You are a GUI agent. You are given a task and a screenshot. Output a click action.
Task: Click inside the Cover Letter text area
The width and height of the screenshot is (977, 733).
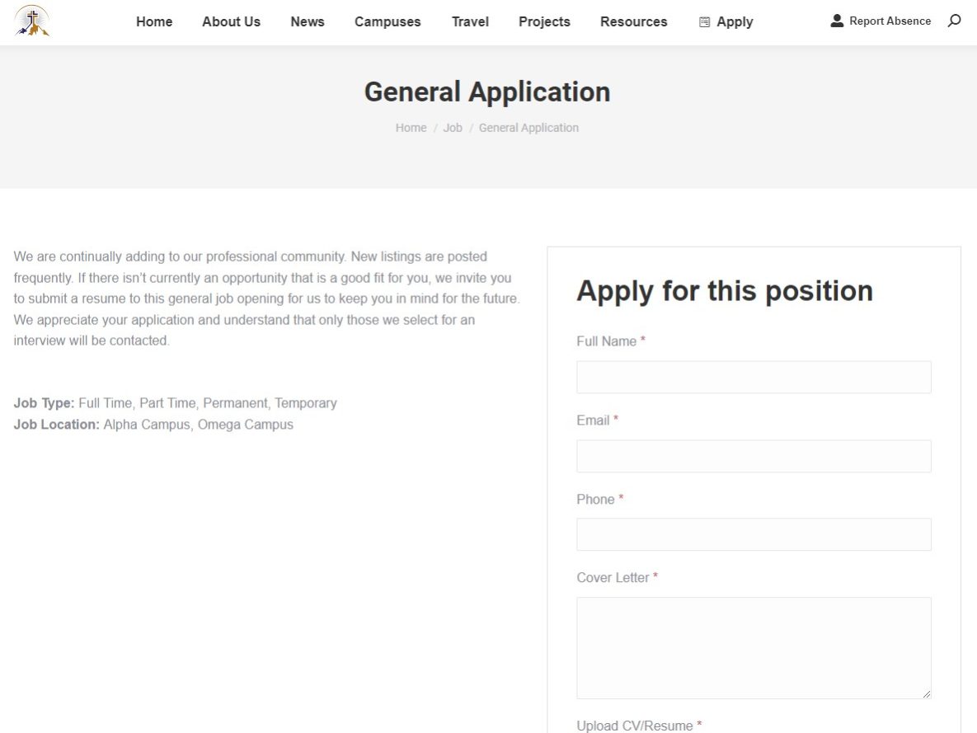tap(754, 648)
